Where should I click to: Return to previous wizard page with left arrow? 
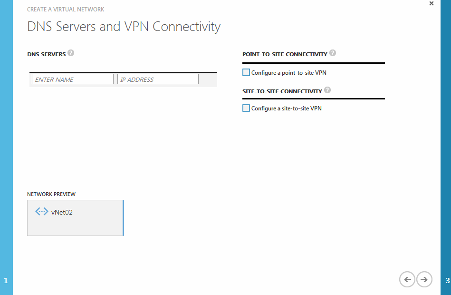point(407,279)
